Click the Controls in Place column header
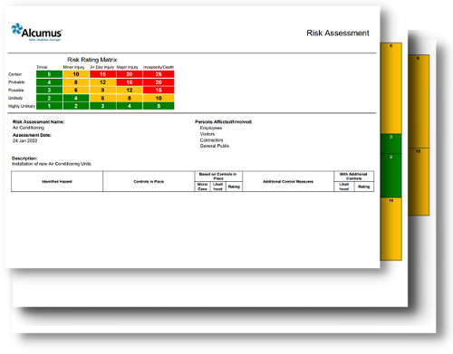 149,181
